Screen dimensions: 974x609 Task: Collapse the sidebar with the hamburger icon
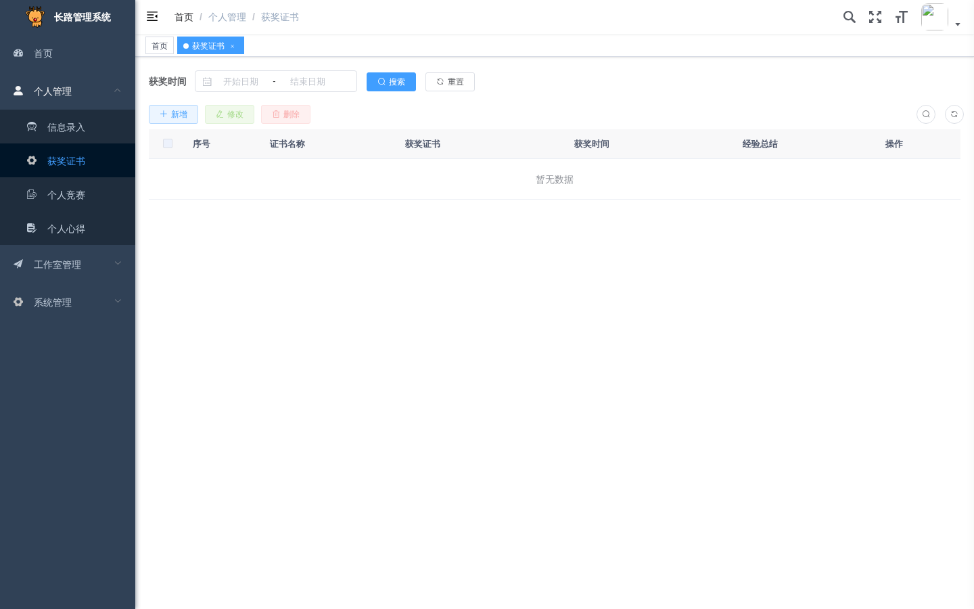[x=152, y=16]
